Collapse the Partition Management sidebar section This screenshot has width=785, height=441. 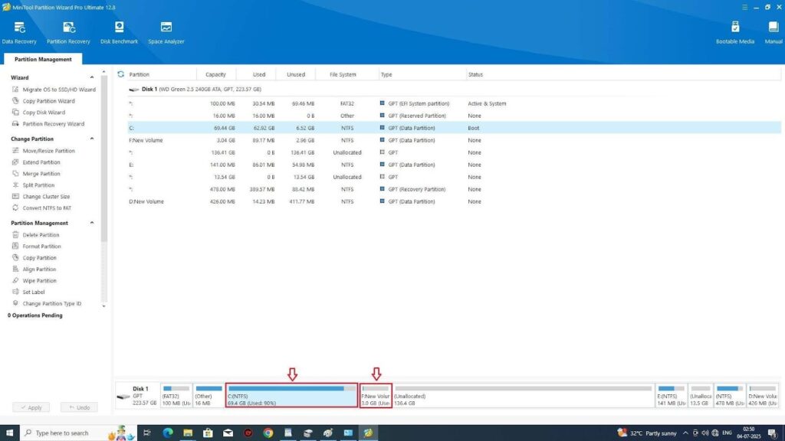click(93, 224)
